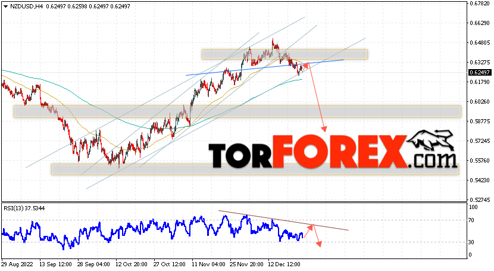The image size is (494, 271).
Task: Click the 0.66290 price axis value
Action: pos(480,23)
